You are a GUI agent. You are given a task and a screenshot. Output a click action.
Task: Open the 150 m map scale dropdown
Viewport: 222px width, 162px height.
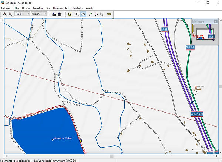coord(22,14)
